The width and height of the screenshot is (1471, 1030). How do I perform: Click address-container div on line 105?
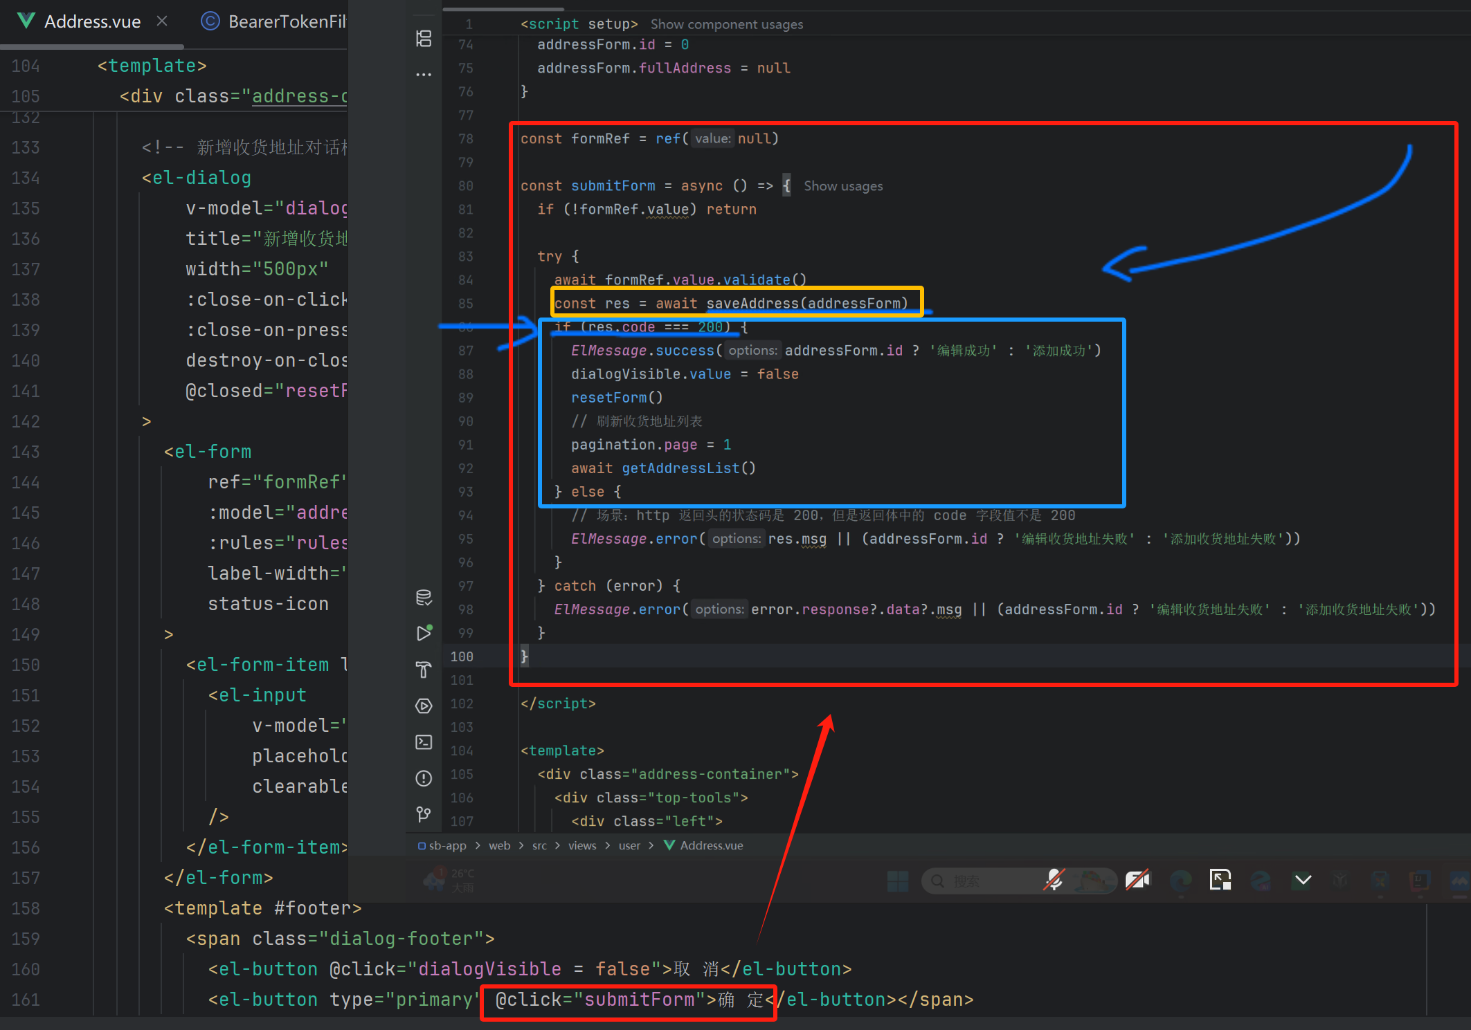668,774
